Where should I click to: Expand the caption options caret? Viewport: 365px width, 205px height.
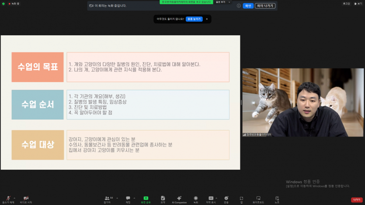pyautogui.click(x=216, y=198)
